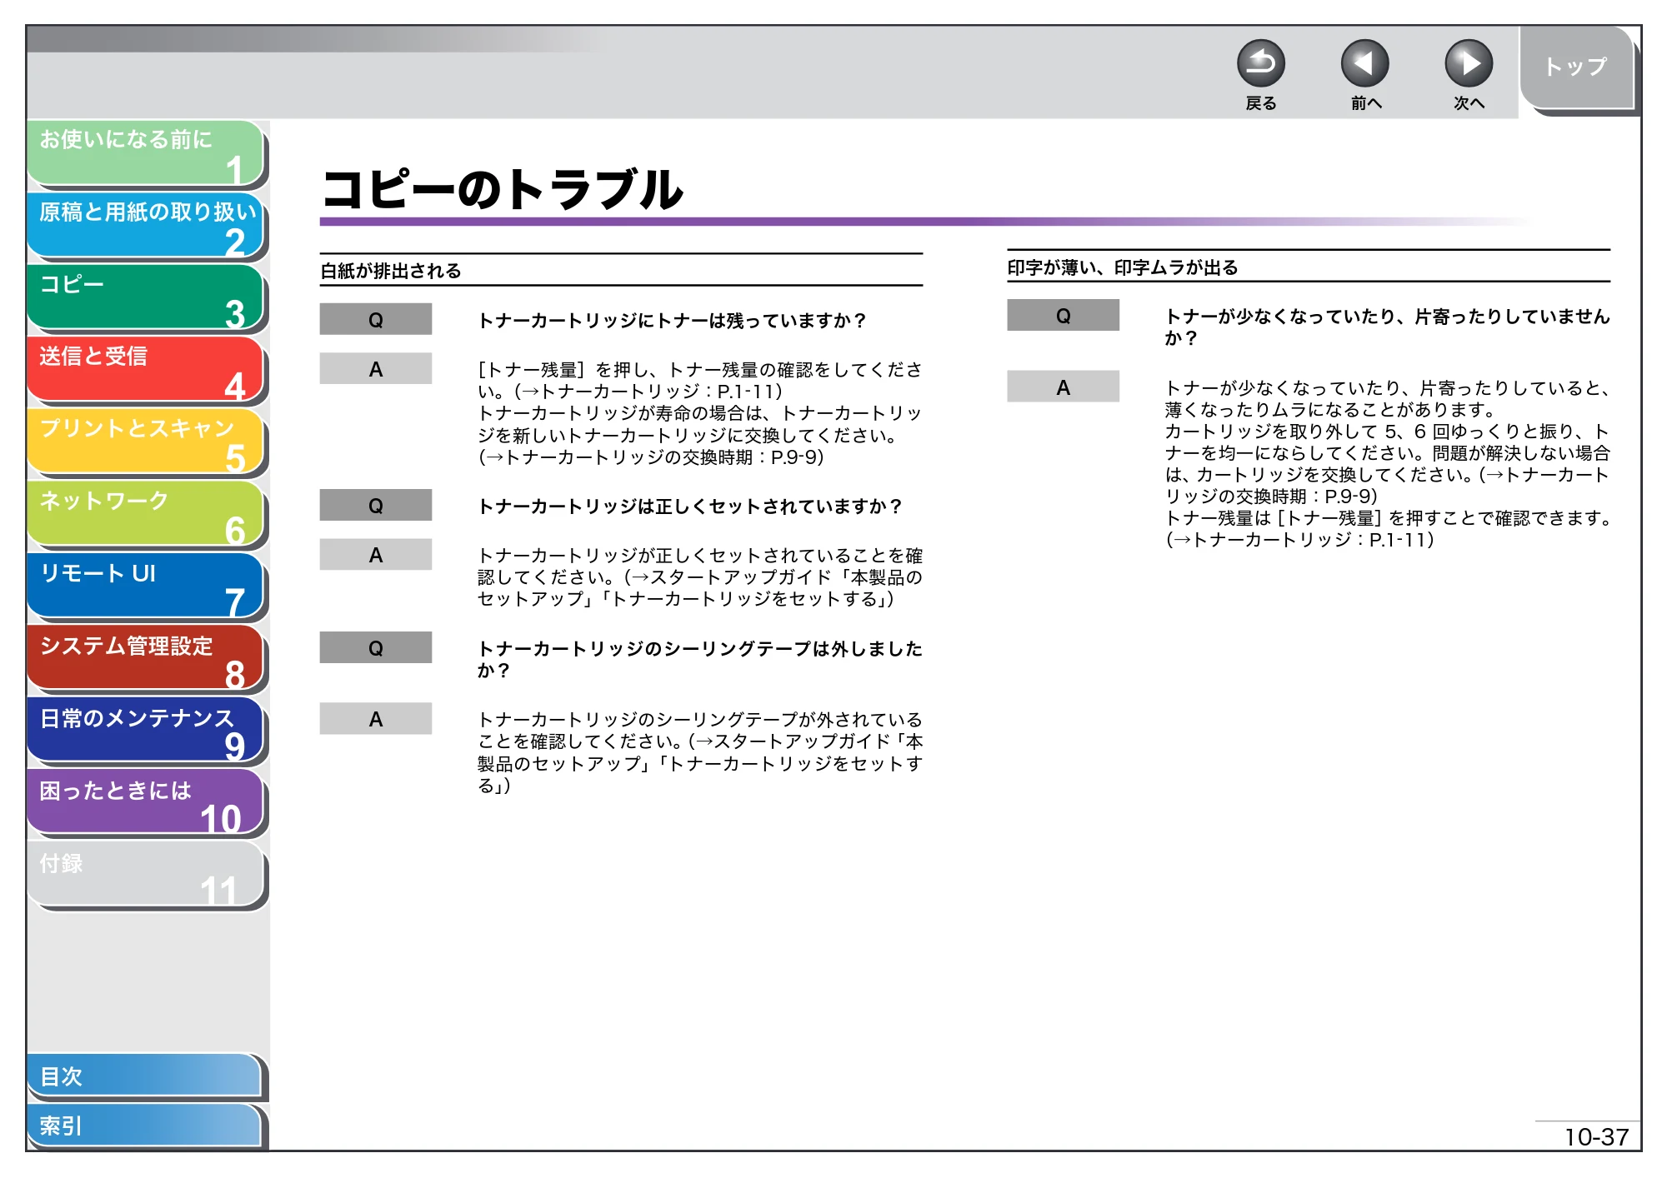
Task: Jump to chapter 4 送信と受信
Action: click(x=145, y=369)
